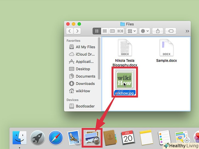This screenshot has width=199, height=149.
Task: Switch to icon view
Action: click(97, 31)
